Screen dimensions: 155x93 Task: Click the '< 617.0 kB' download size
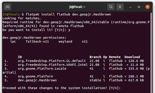(x=134, y=80)
